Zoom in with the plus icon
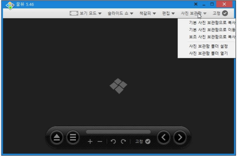The image size is (237, 157). click(x=90, y=142)
